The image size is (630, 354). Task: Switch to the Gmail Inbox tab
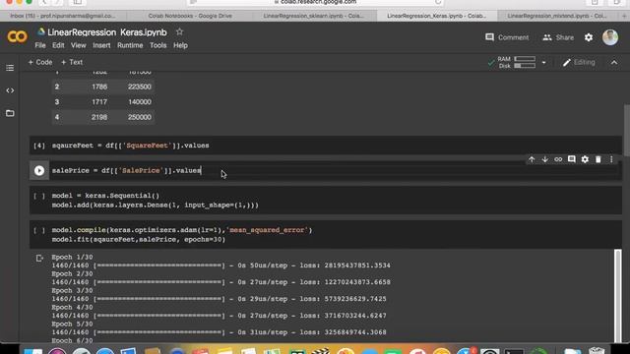pyautogui.click(x=63, y=16)
